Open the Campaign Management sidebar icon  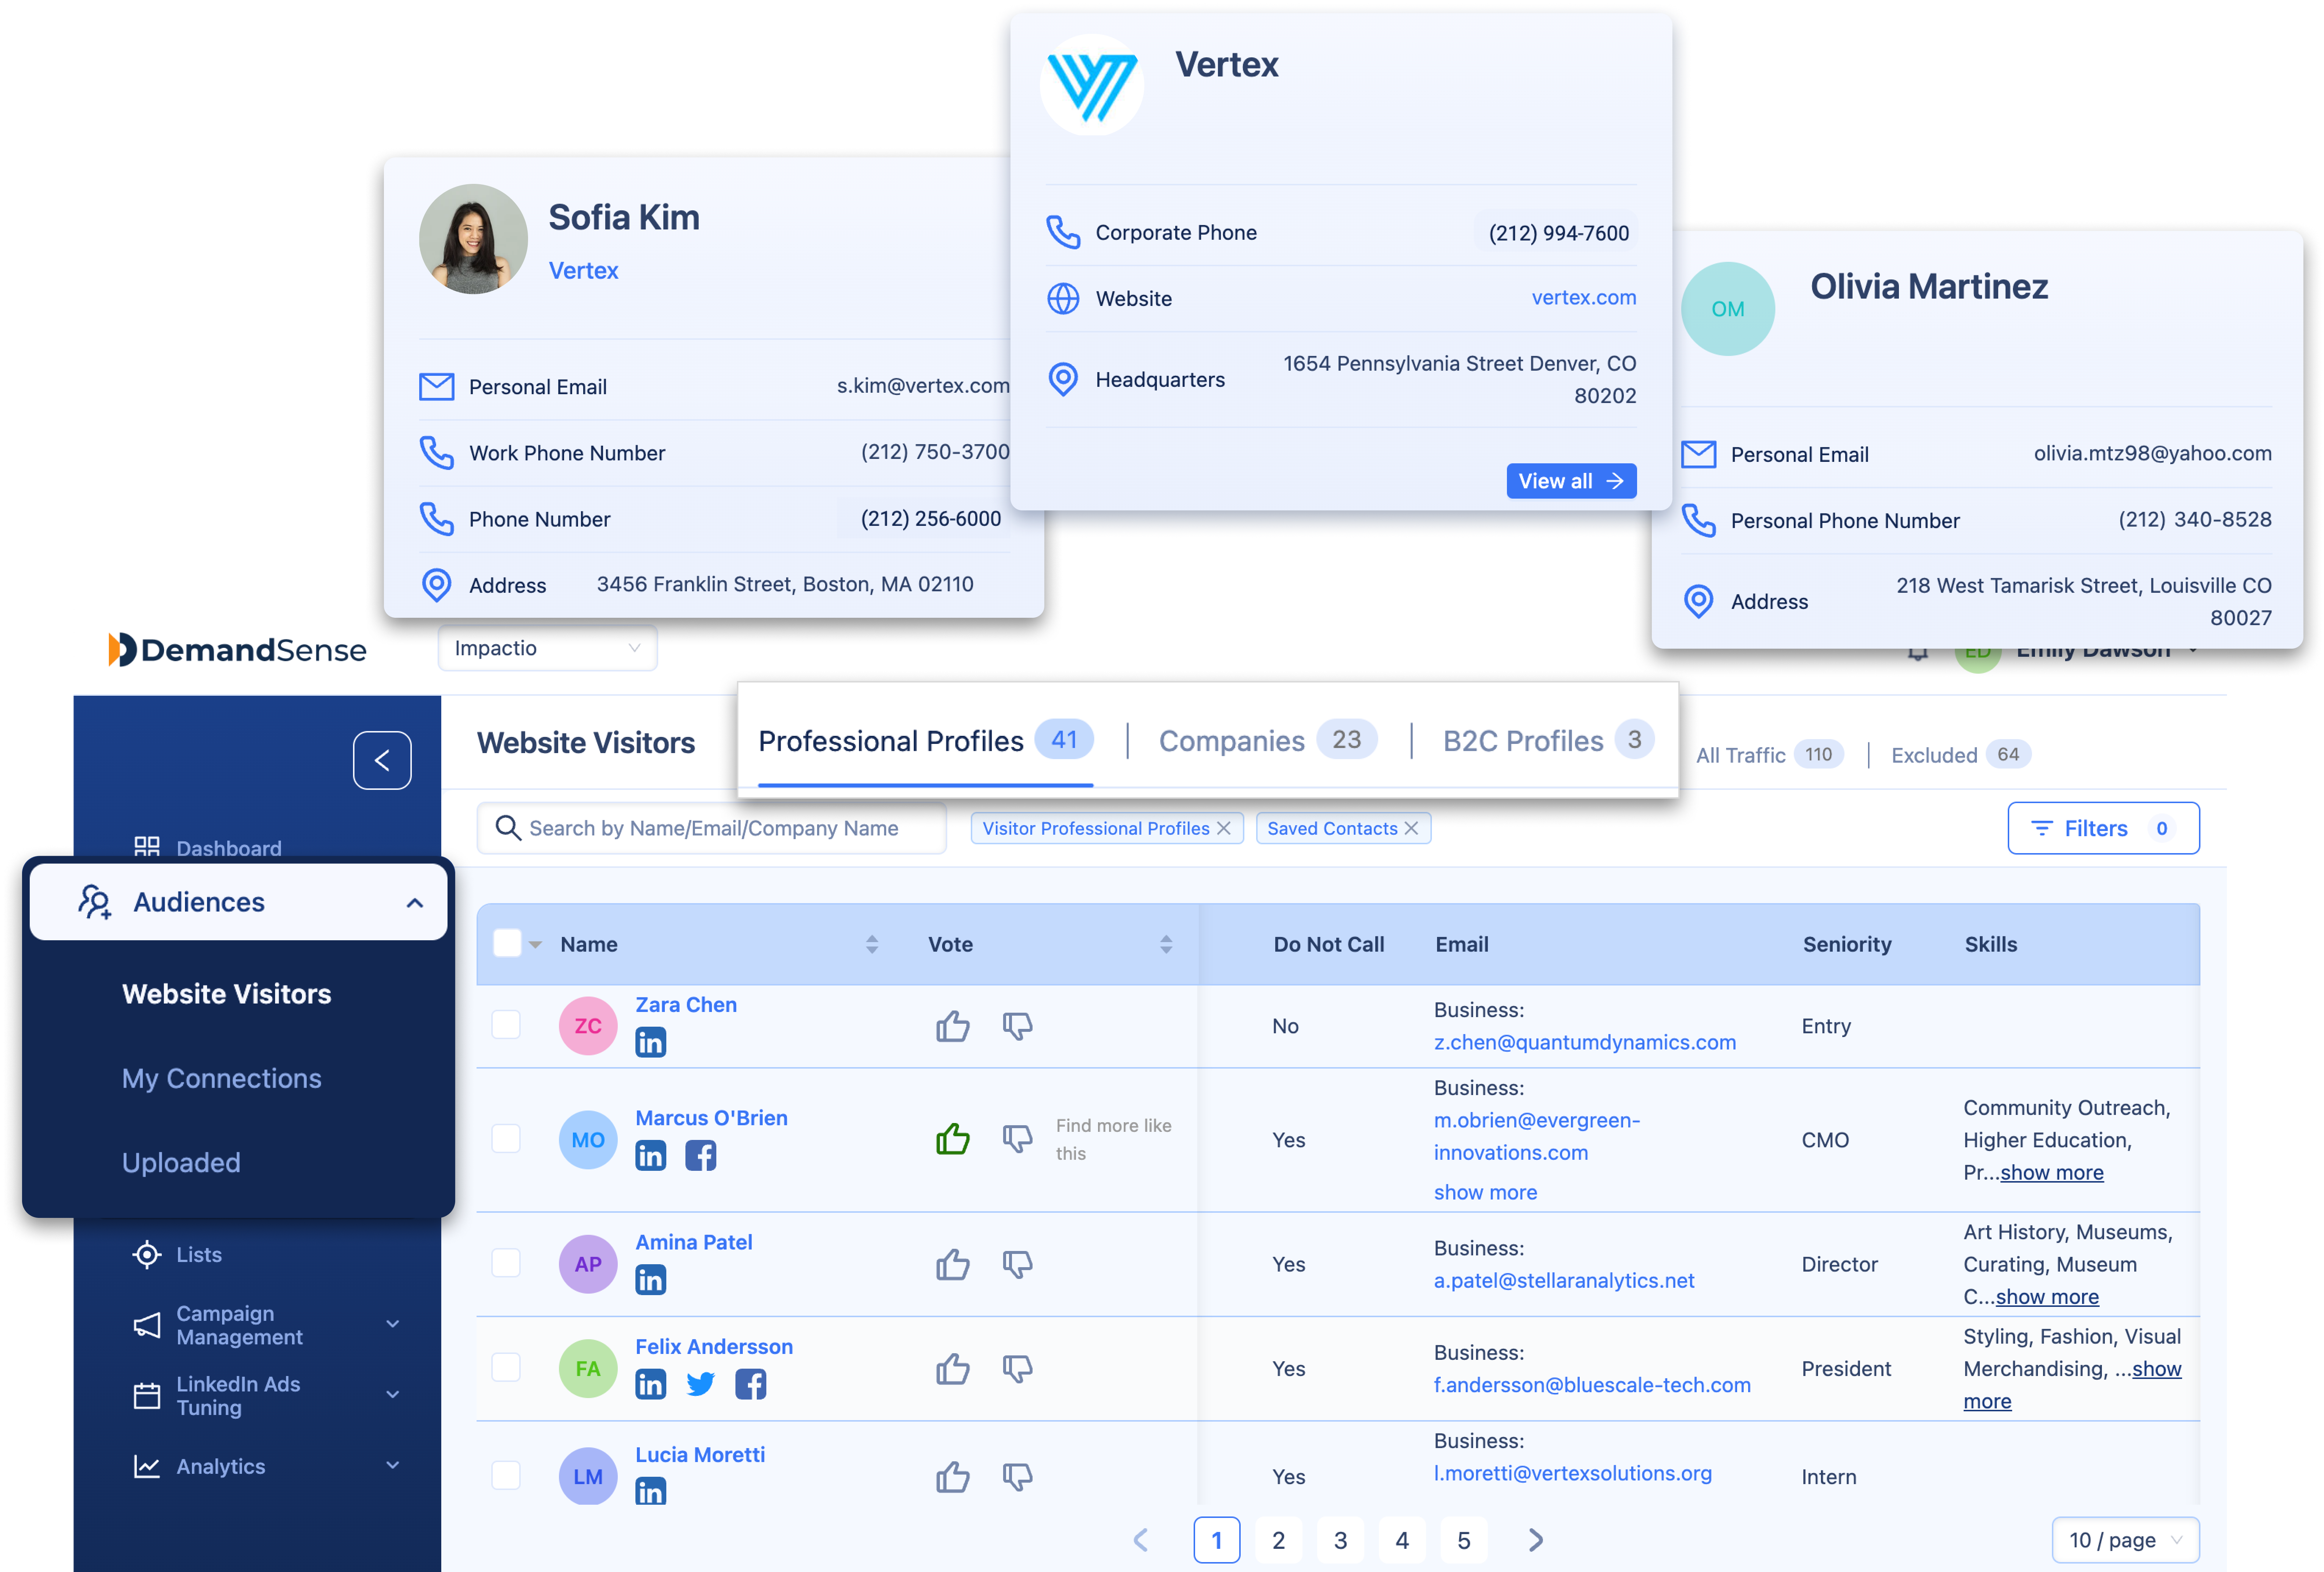click(x=146, y=1324)
